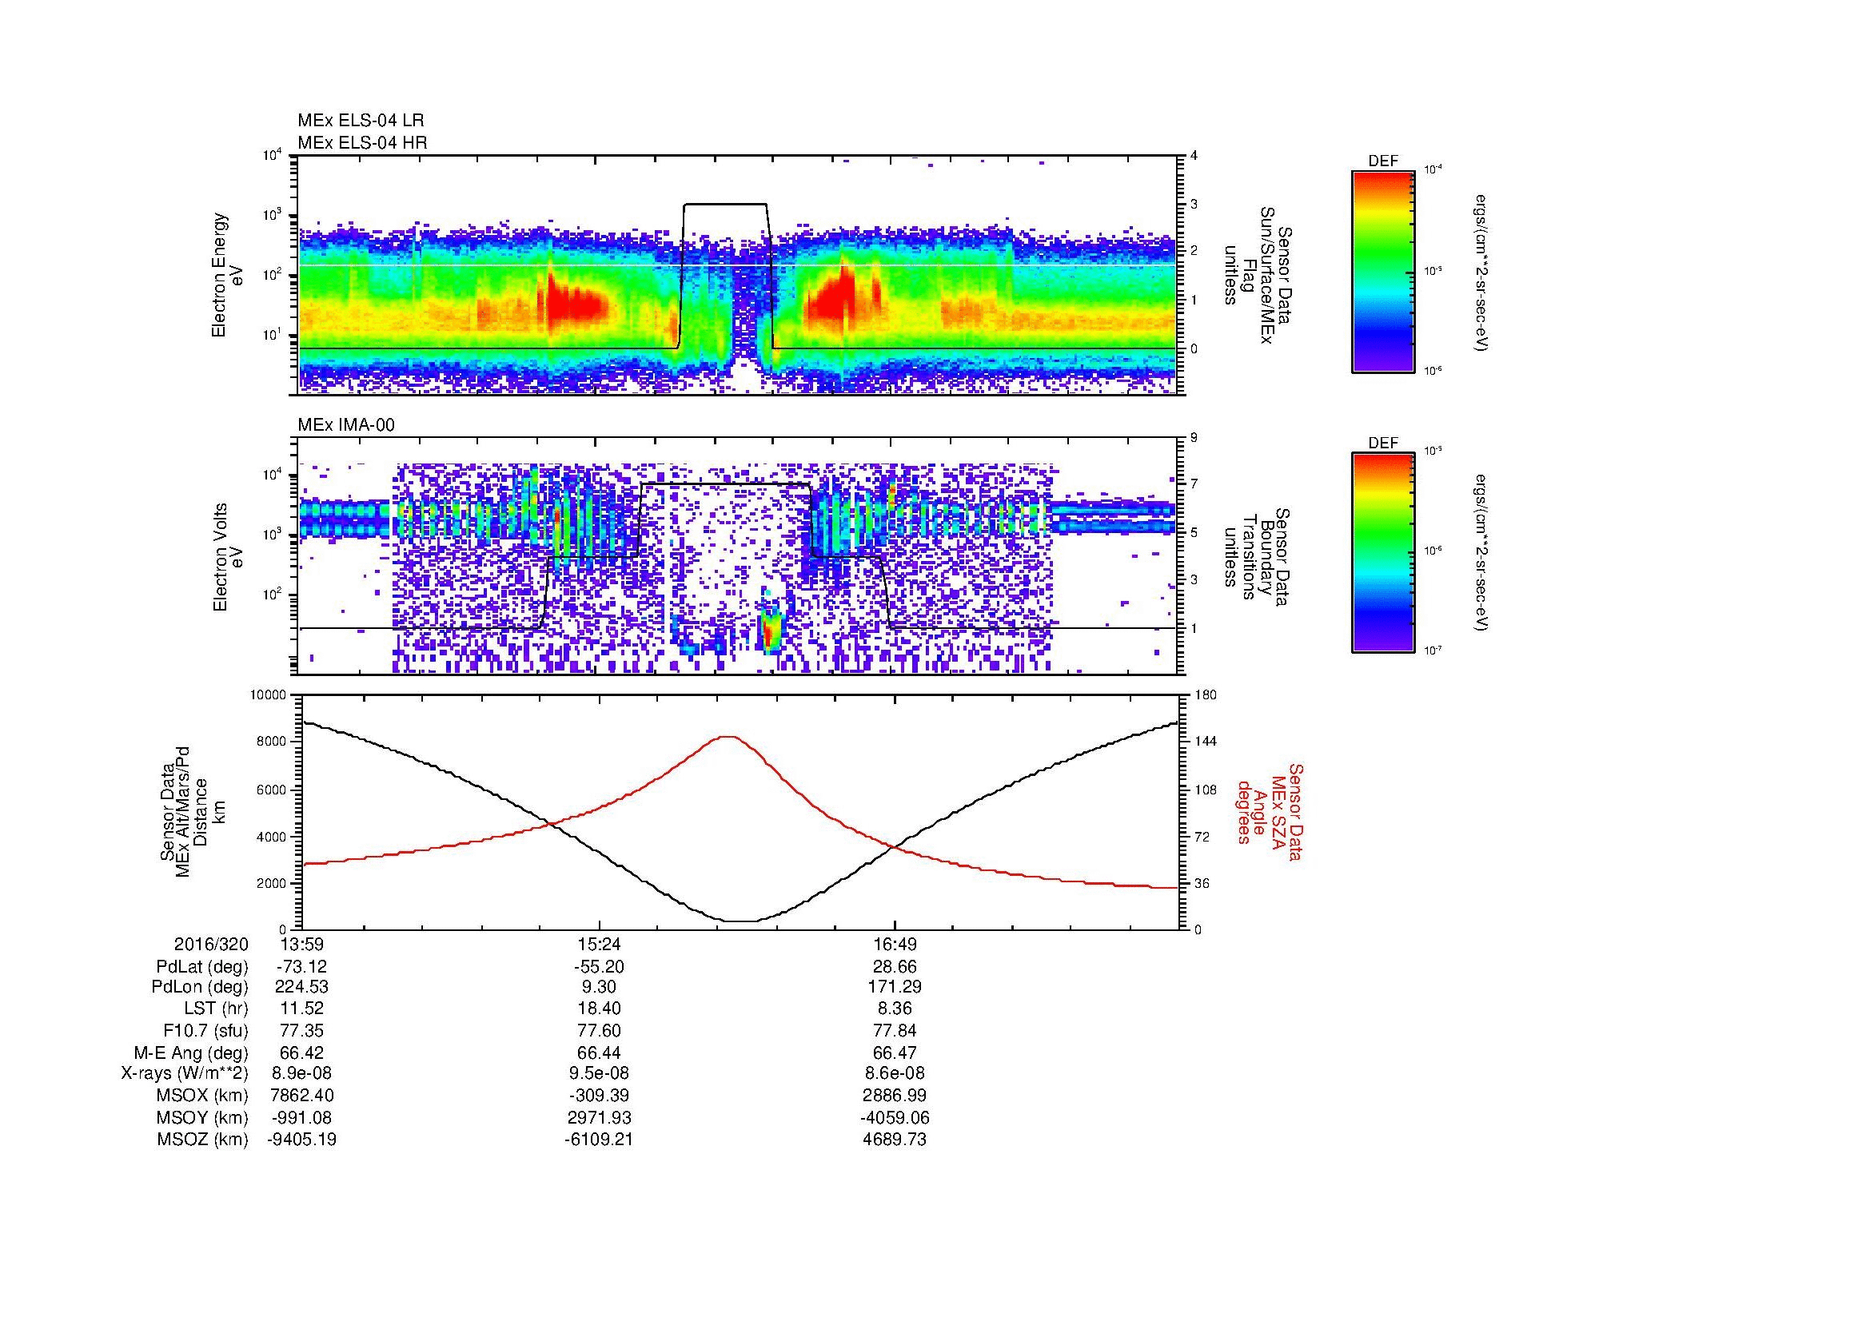The width and height of the screenshot is (1870, 1321).
Task: Click the 'LST (hr)' row label
Action: click(x=216, y=1009)
